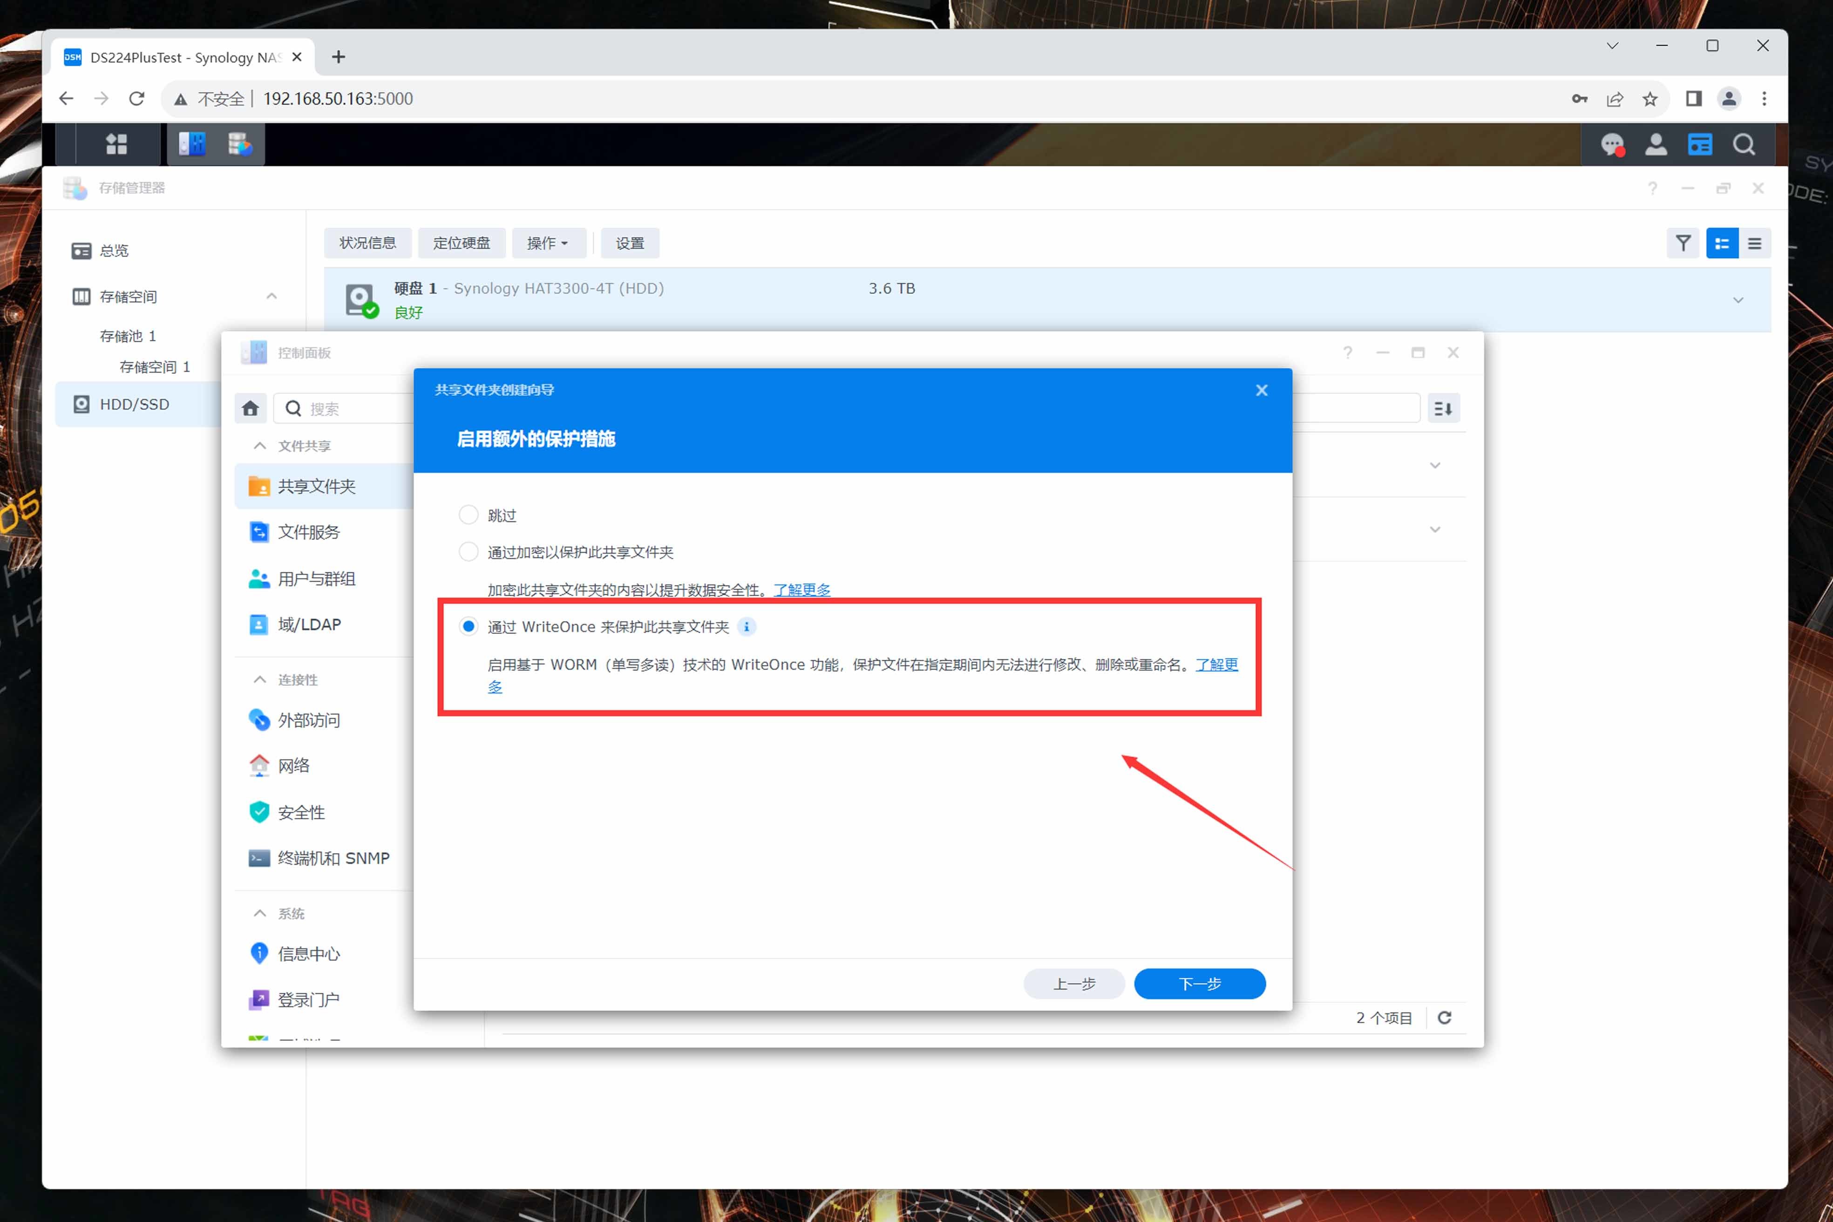Viewport: 1833px width, 1222px height.
Task: Click the refresh icon beside 2 个项目
Action: click(1444, 1018)
